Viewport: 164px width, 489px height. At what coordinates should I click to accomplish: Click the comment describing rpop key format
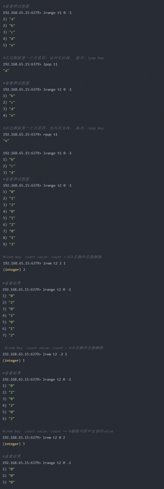[x=53, y=128]
